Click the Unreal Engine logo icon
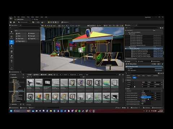The width and height of the screenshot is (173, 129). click(x=11, y=18)
